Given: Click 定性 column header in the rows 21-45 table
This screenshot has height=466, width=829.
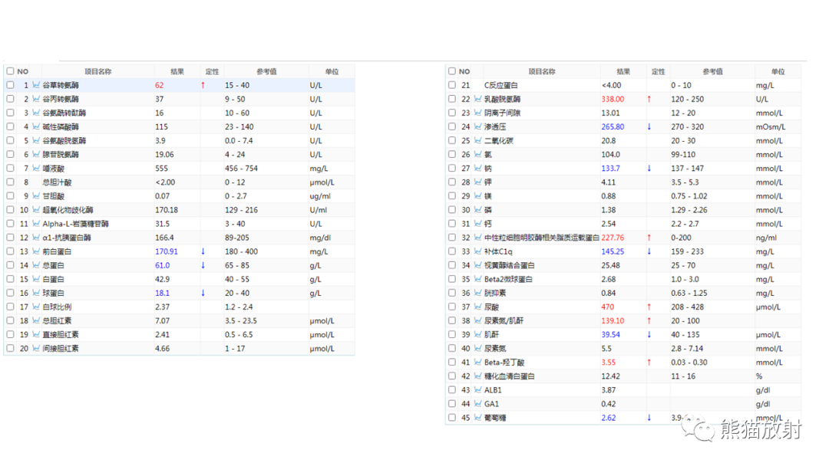Looking at the screenshot, I should pos(659,71).
